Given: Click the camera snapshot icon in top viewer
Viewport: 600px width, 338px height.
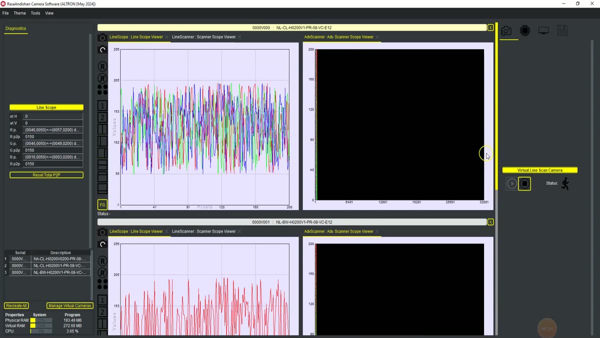Looking at the screenshot, I should click(x=102, y=38).
